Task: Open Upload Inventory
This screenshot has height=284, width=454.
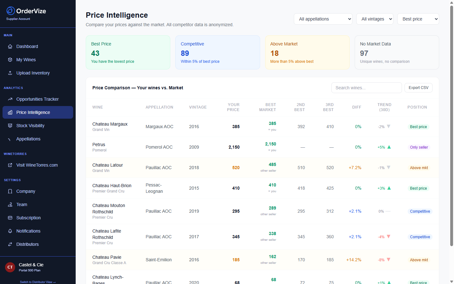Action: 38,73
